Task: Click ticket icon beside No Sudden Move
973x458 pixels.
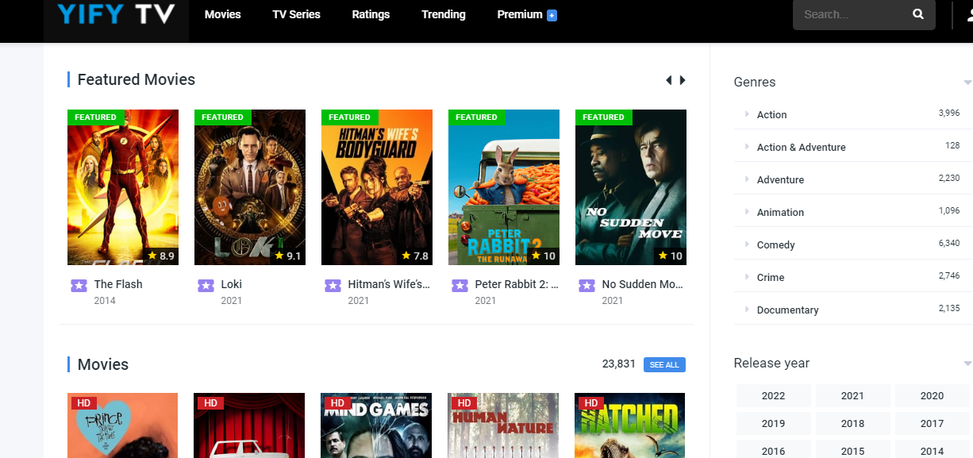Action: pos(586,285)
